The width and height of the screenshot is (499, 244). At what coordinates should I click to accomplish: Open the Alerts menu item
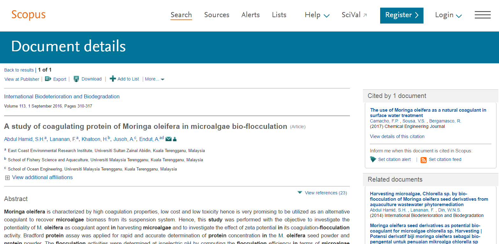250,15
